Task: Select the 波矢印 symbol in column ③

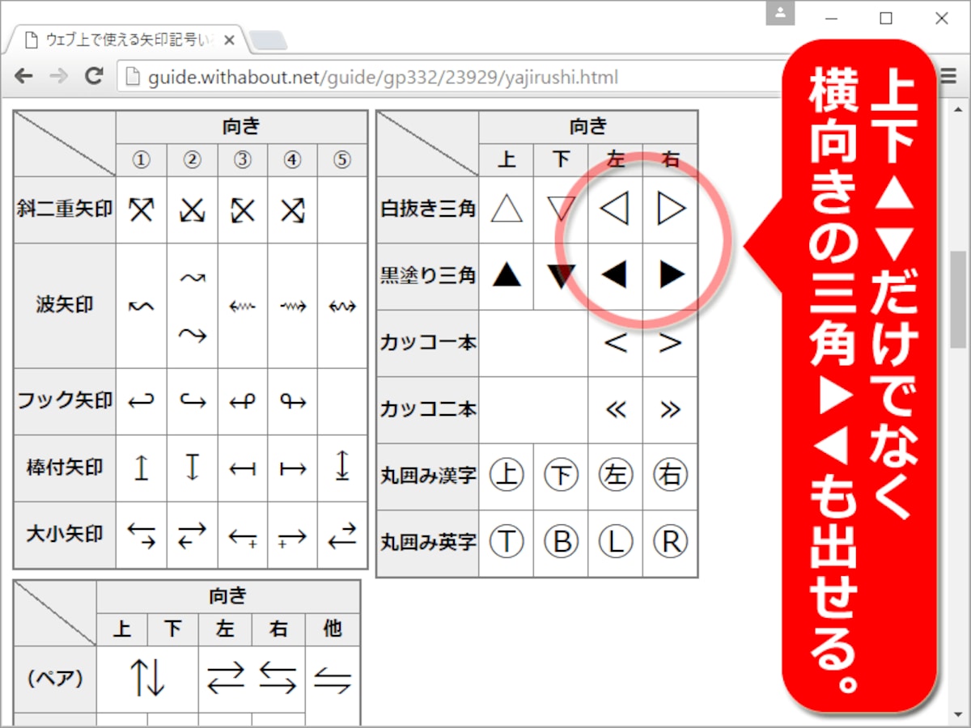Action: (243, 306)
